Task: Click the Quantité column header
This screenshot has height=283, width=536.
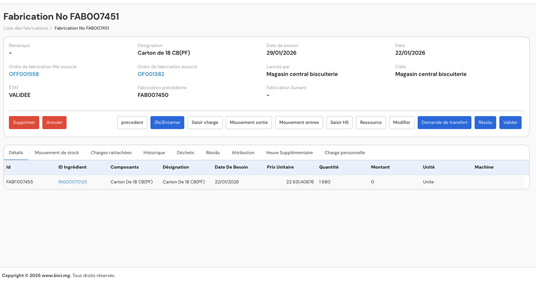Action: 329,167
